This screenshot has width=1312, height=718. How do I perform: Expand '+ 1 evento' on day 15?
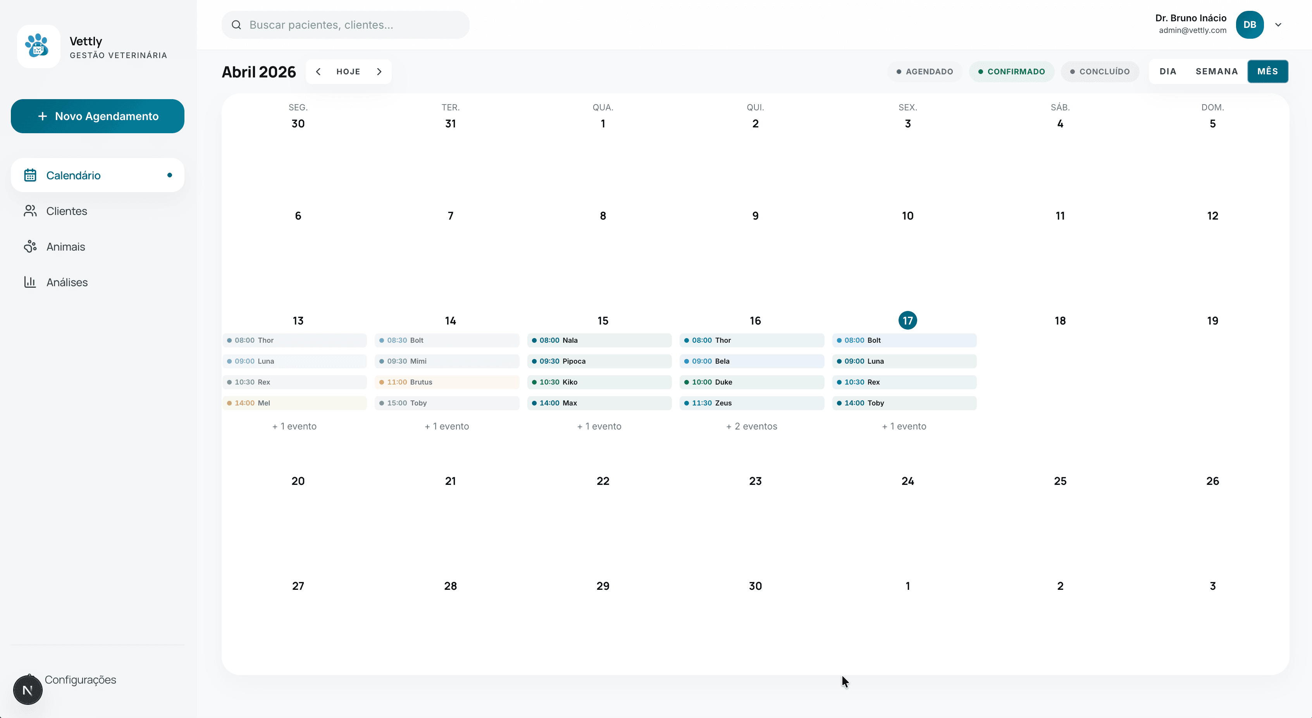[x=599, y=426]
